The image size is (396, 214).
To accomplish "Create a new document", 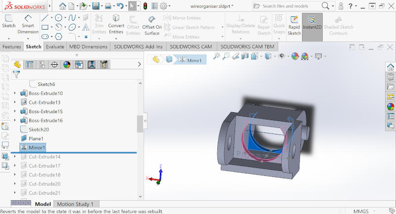I will (x=72, y=6).
